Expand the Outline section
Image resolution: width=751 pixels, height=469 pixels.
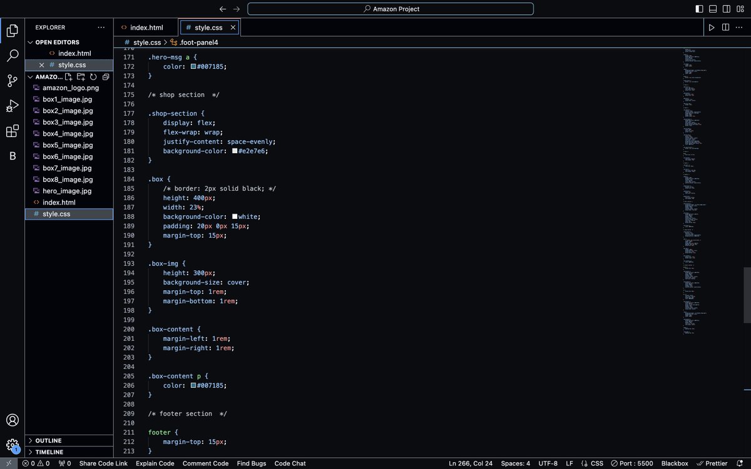(69, 440)
